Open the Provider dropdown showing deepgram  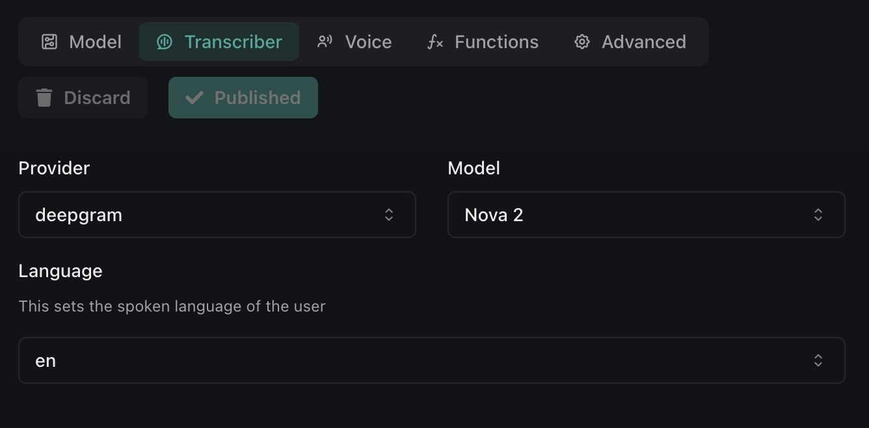pyautogui.click(x=217, y=215)
